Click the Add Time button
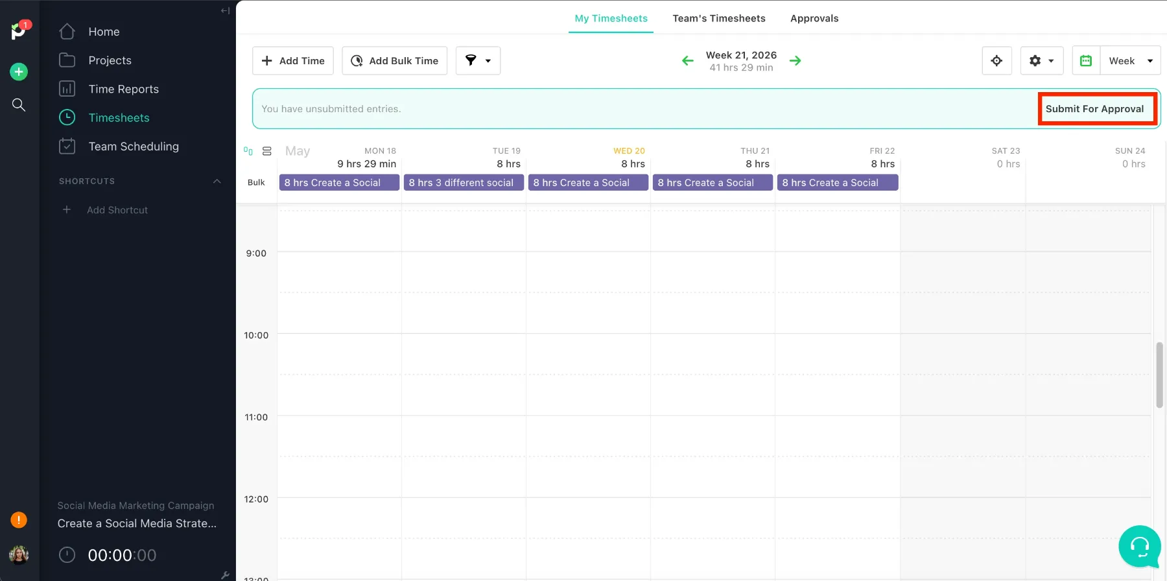 [293, 60]
